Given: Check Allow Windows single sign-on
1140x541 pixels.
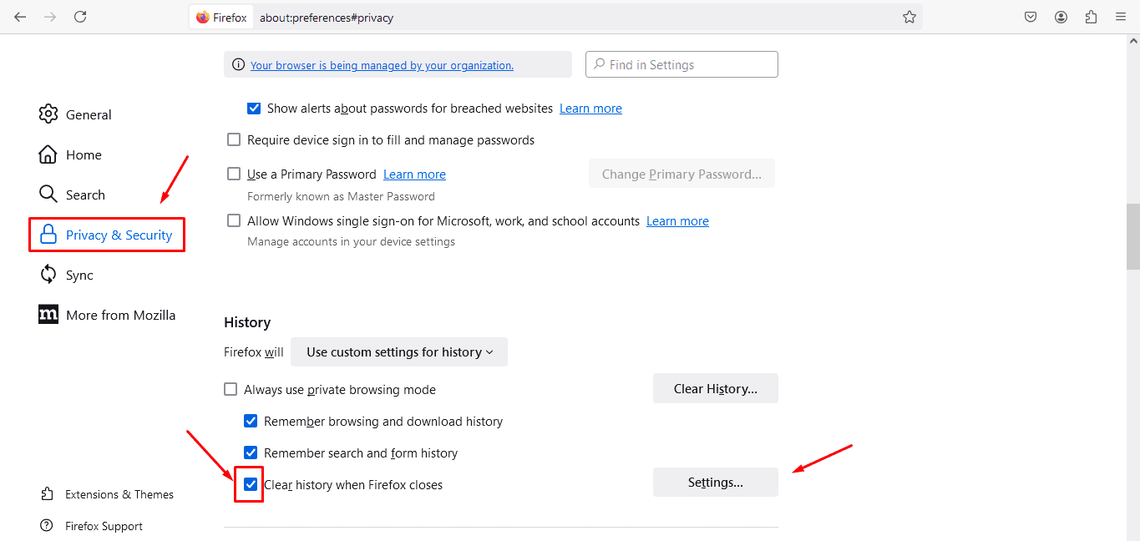Looking at the screenshot, I should point(234,221).
